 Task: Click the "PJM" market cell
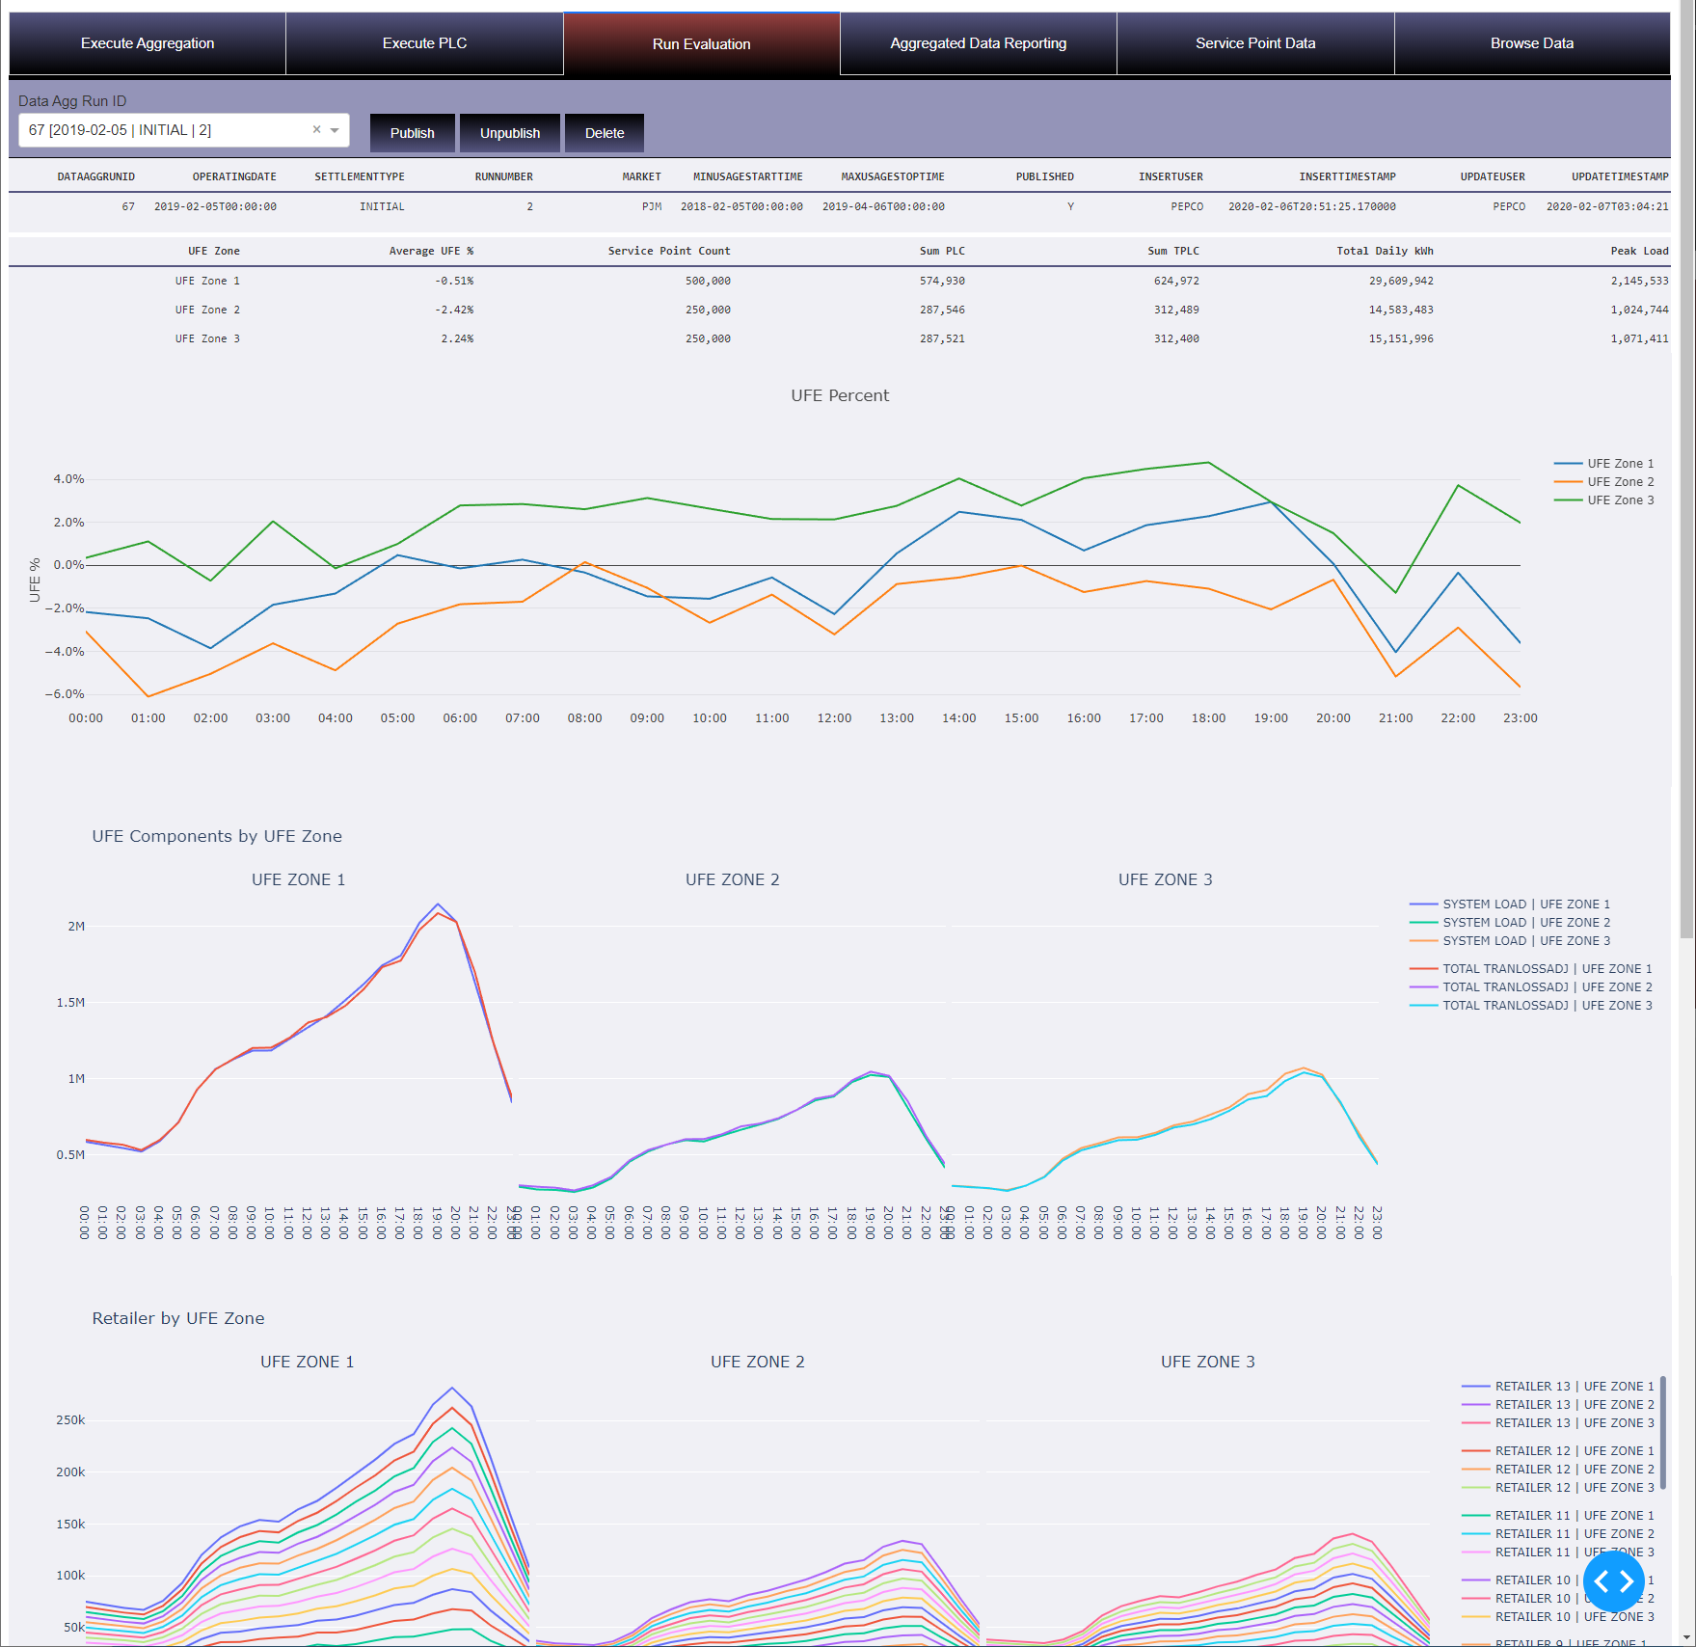pyautogui.click(x=652, y=206)
